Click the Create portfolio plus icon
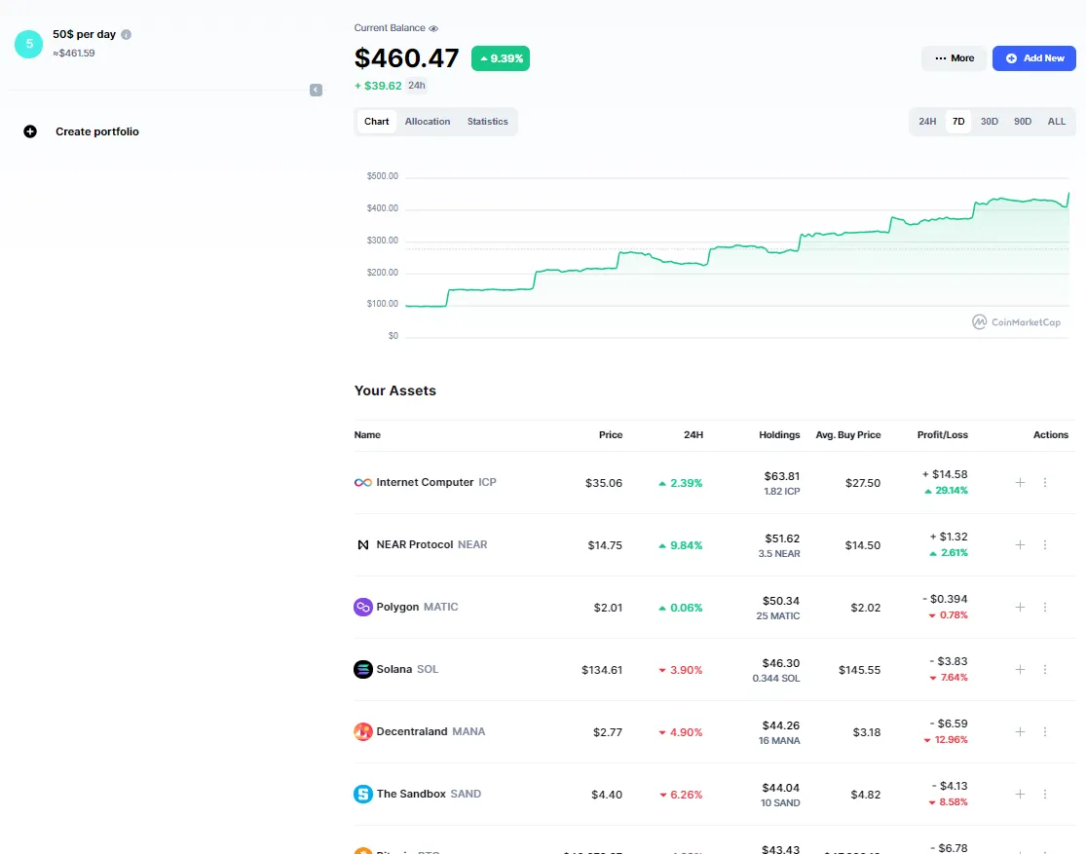Image resolution: width=1086 pixels, height=854 pixels. tap(30, 131)
